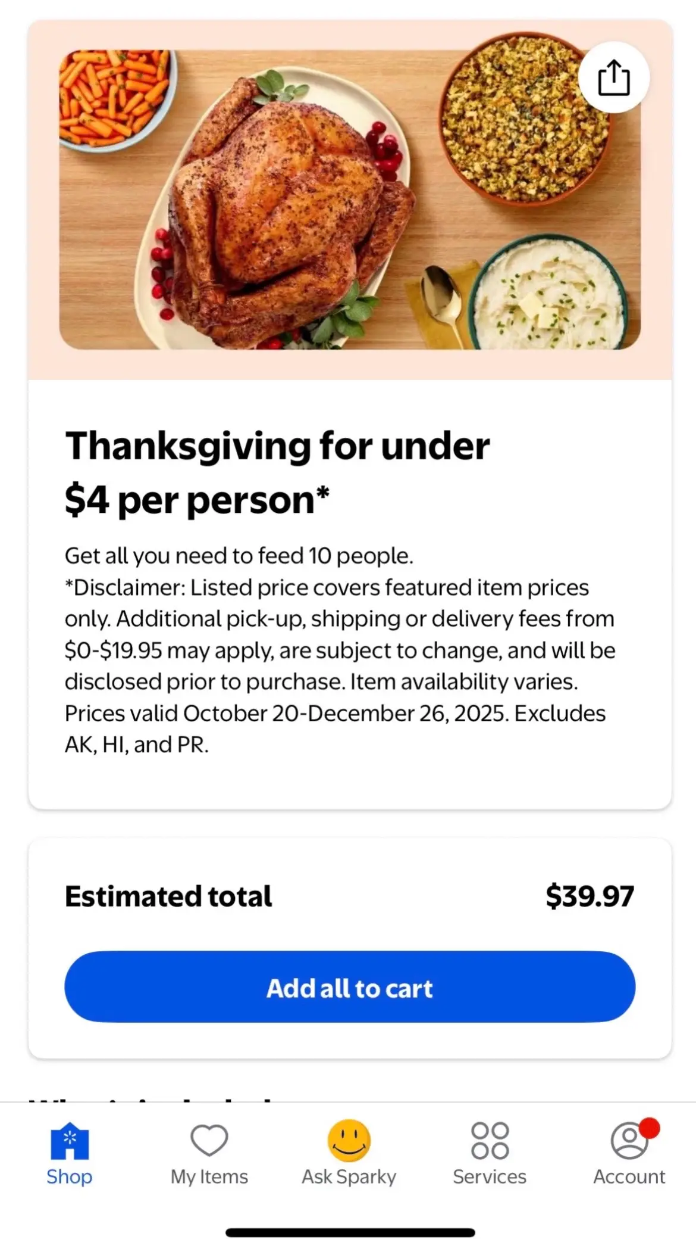
Task: Tap the share icon on the banner
Action: [x=614, y=77]
